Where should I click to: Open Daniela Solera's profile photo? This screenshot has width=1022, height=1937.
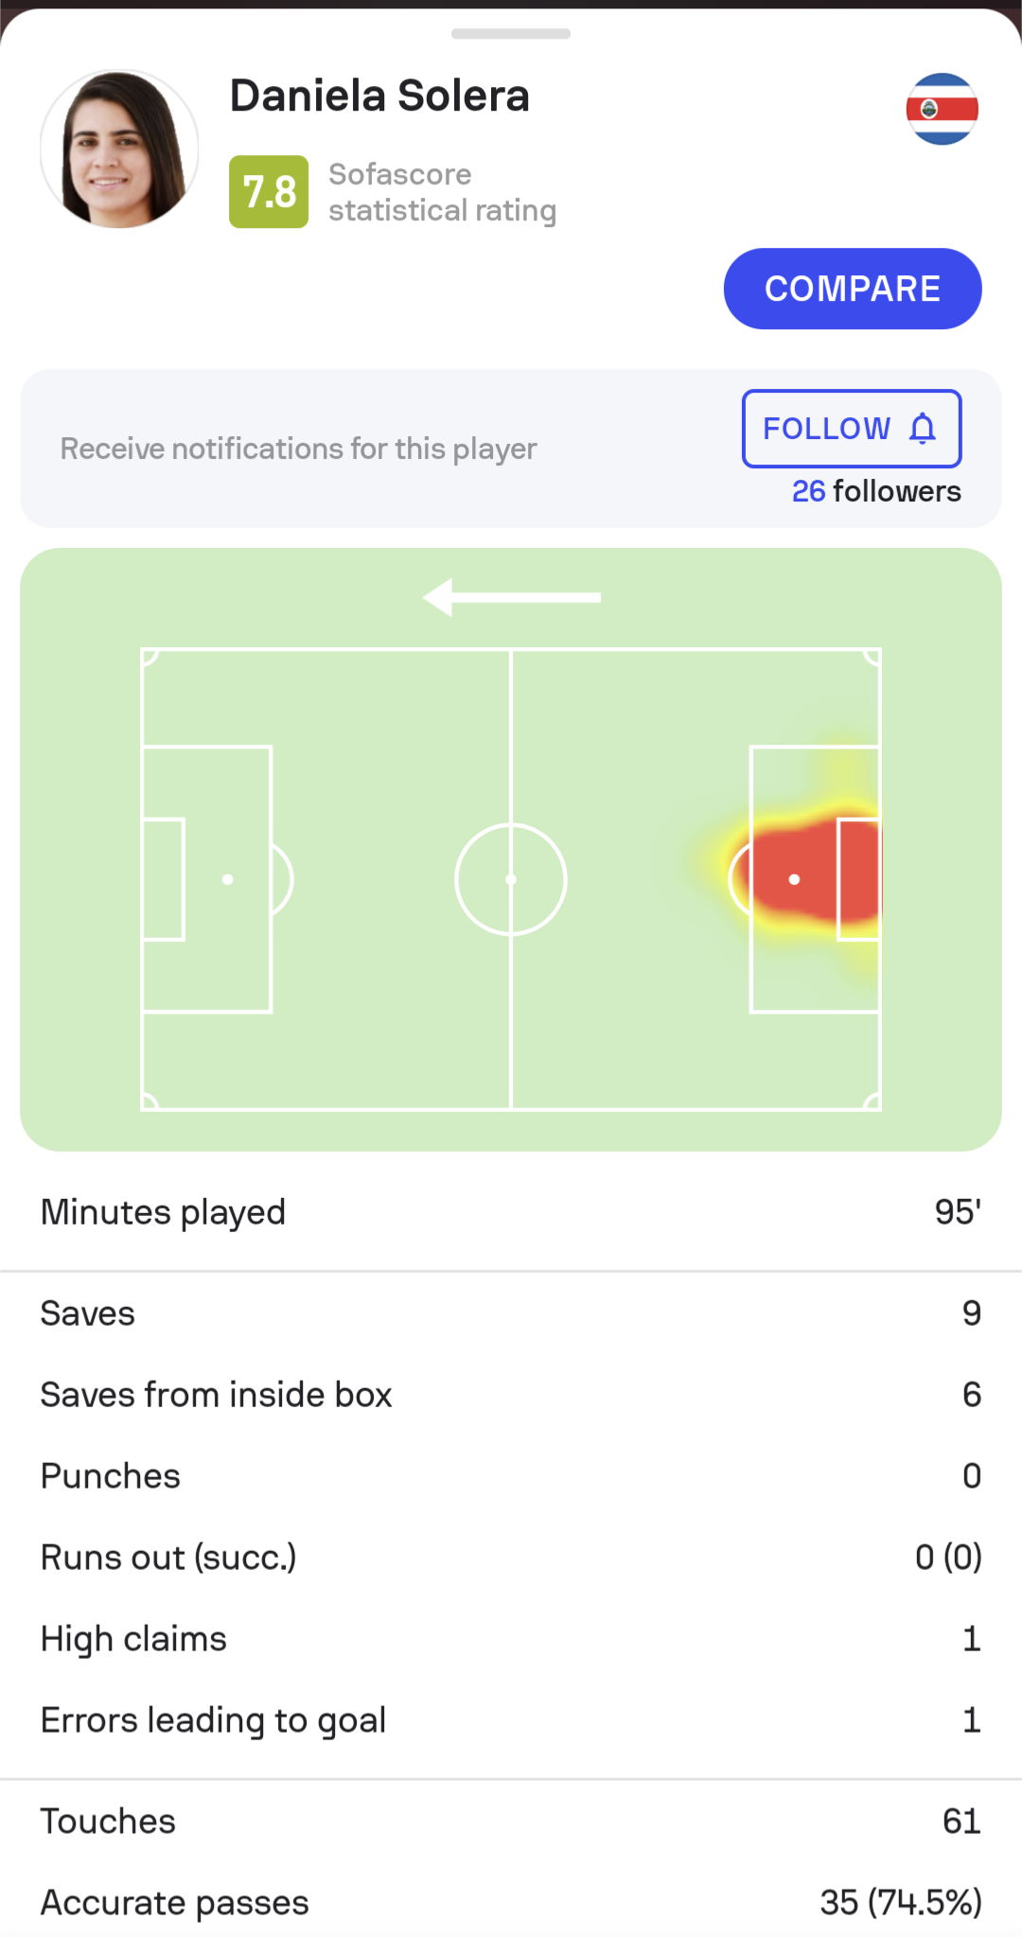point(119,149)
